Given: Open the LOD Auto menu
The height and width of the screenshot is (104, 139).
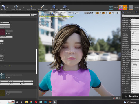Looking at the screenshot, I should 70,13.
